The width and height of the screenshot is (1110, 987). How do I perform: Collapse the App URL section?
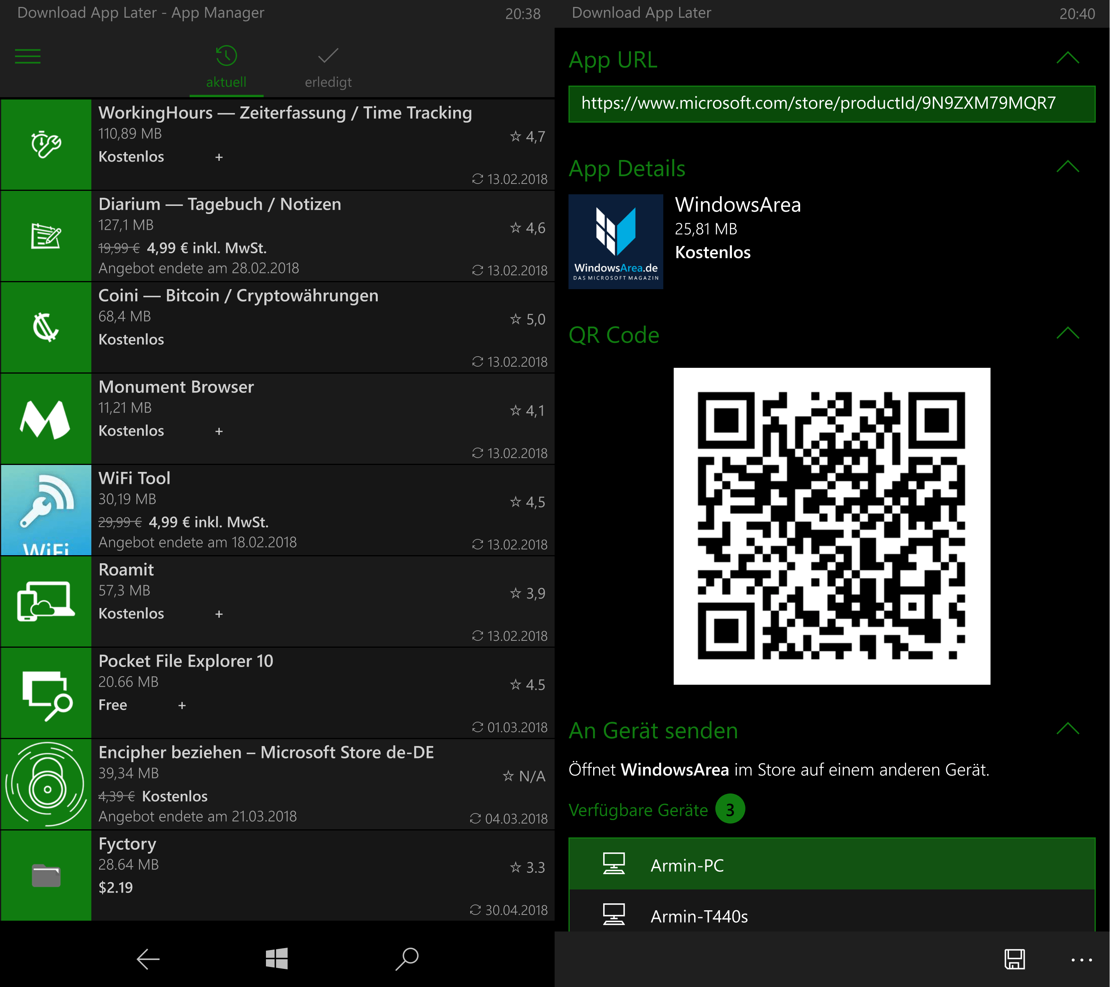[x=1068, y=58]
